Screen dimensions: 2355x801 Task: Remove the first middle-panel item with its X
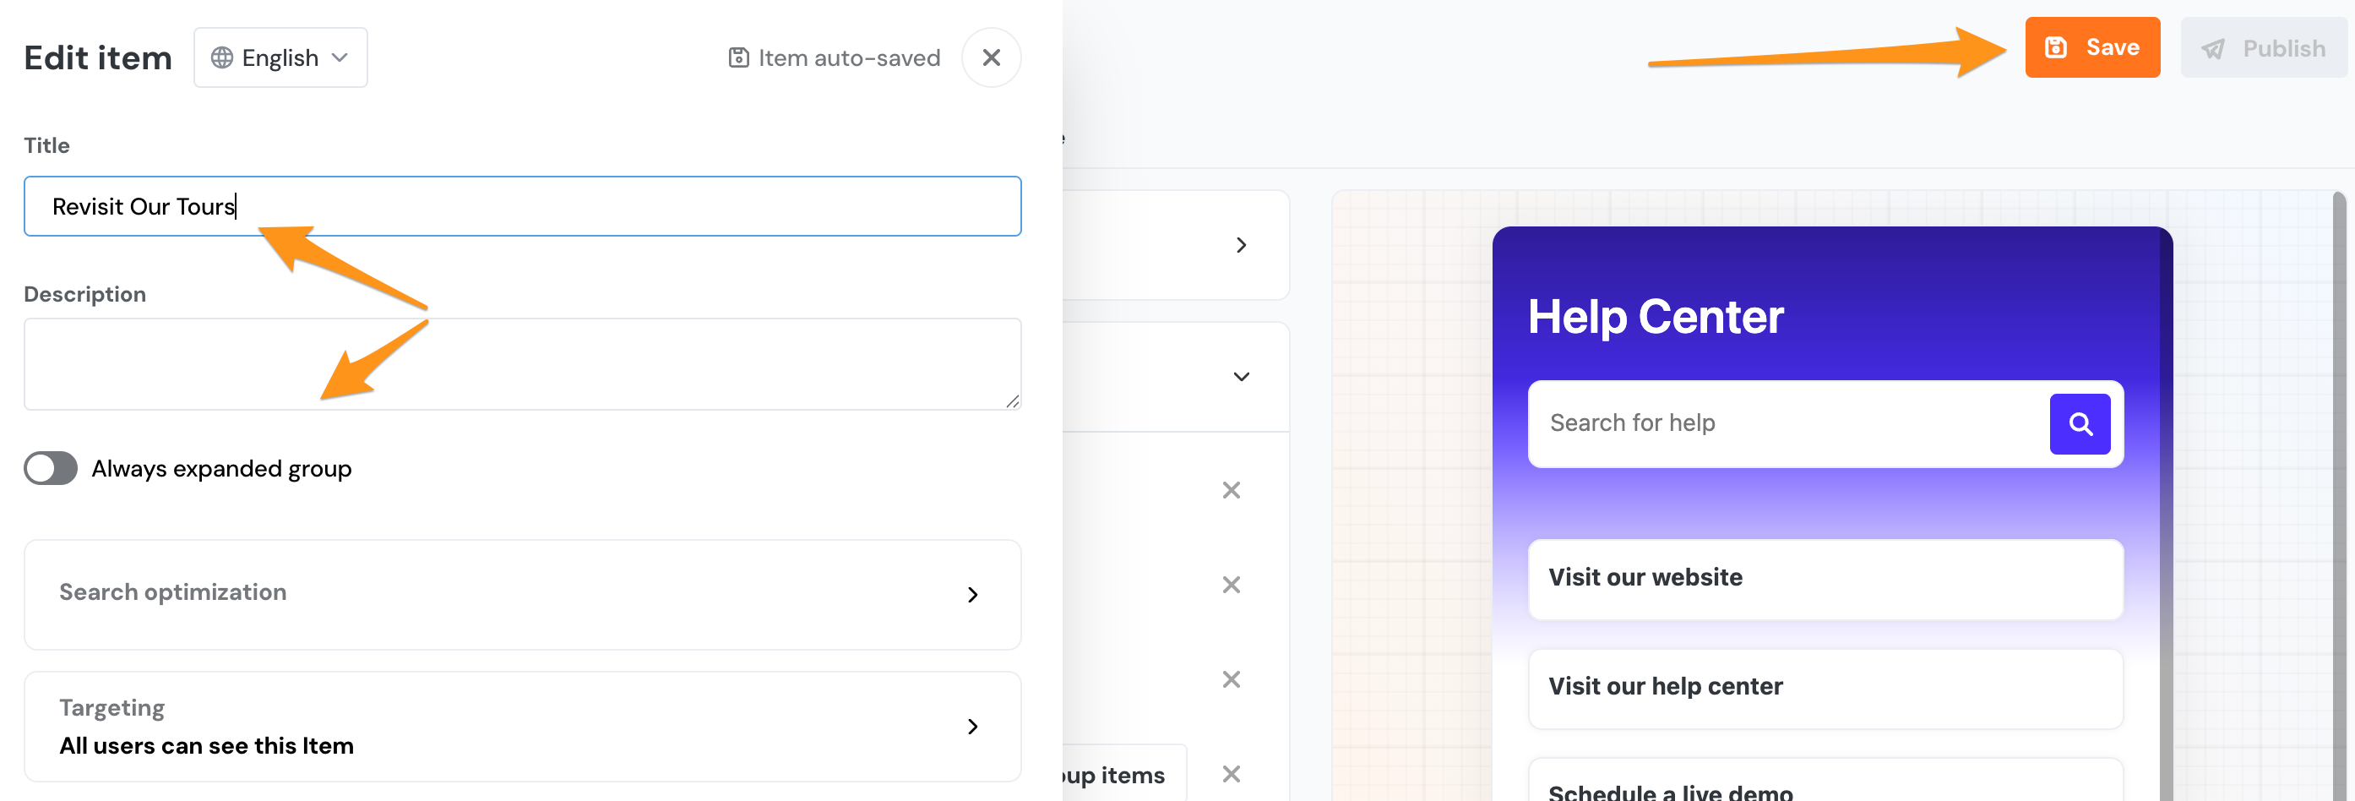point(1231,490)
